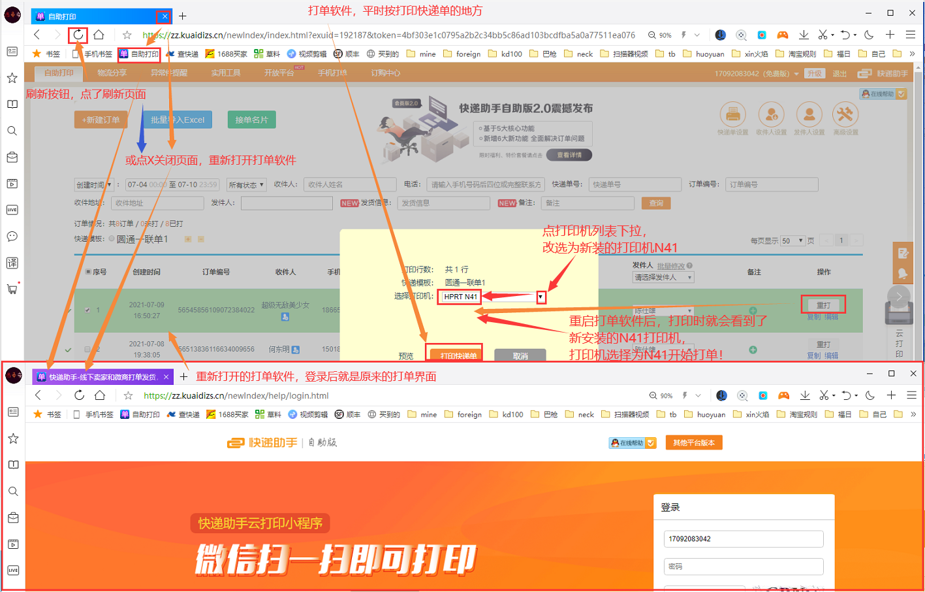The width and height of the screenshot is (925, 592).
Task: Open downloads icon in login.html window toolbar
Action: [805, 395]
